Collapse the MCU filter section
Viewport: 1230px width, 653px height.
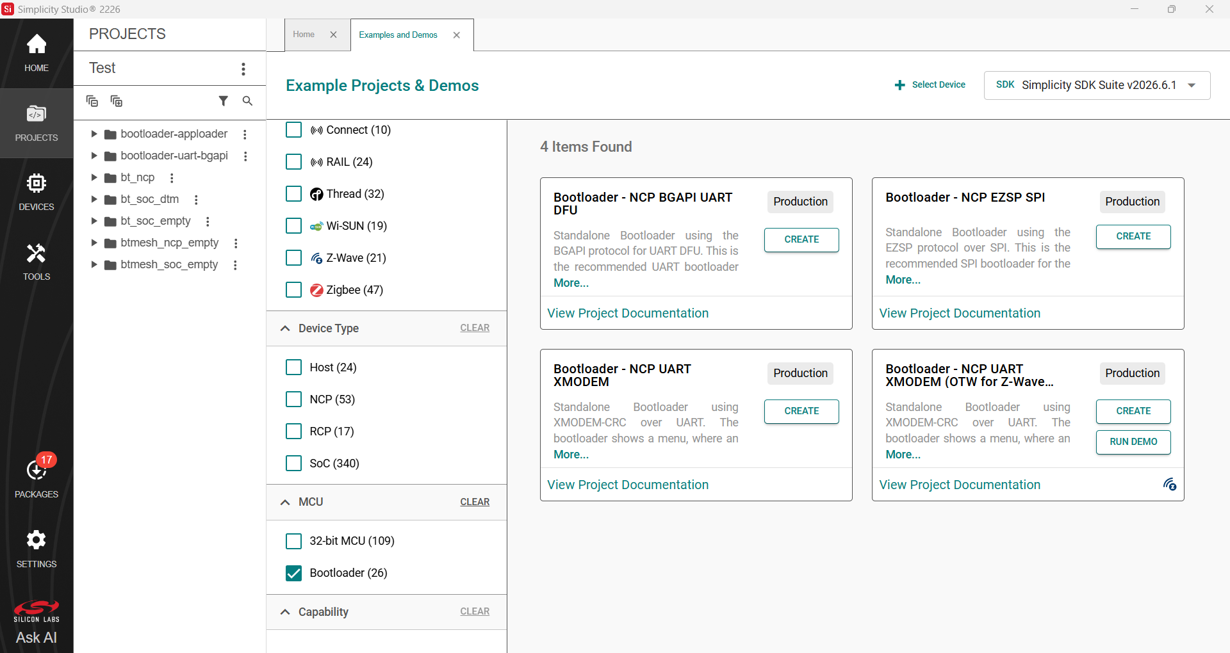click(x=285, y=503)
